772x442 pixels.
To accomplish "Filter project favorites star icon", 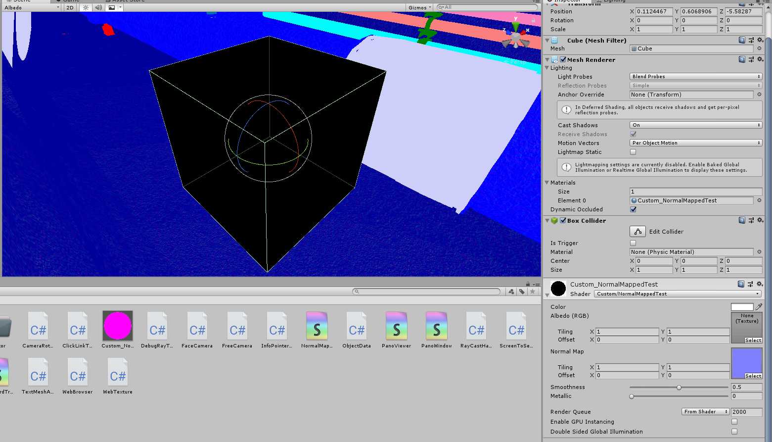I will tap(533, 292).
